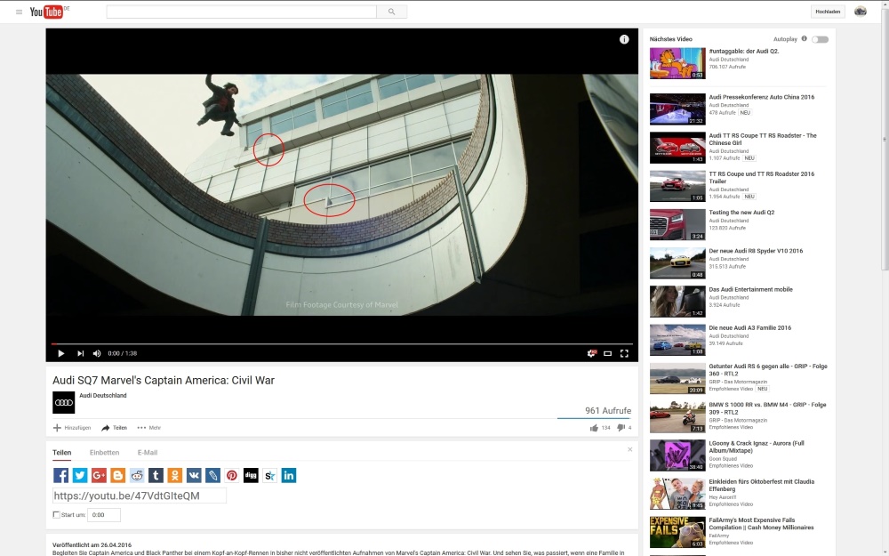Open the 'Audi Deutschland' channel link
The image size is (889, 556).
pyautogui.click(x=102, y=396)
